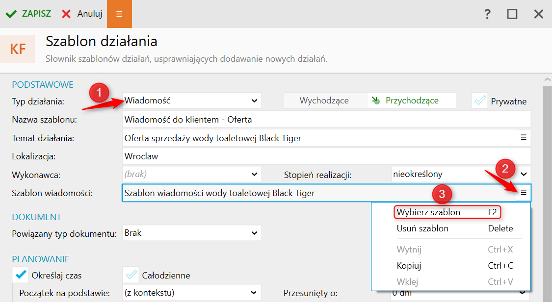Image resolution: width=552 pixels, height=302 pixels.
Task: Open the orange hamburger menu in toolbar
Action: pyautogui.click(x=119, y=14)
